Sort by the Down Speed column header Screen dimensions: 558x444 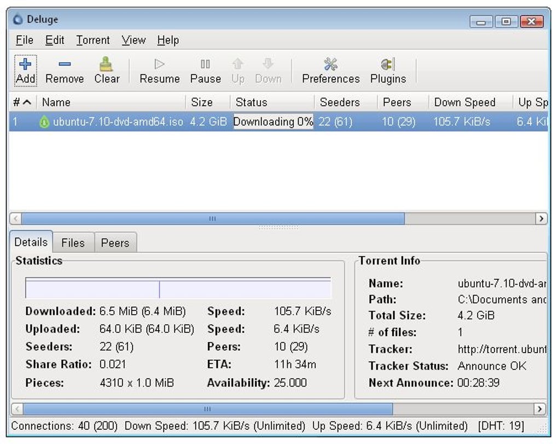[x=470, y=102]
